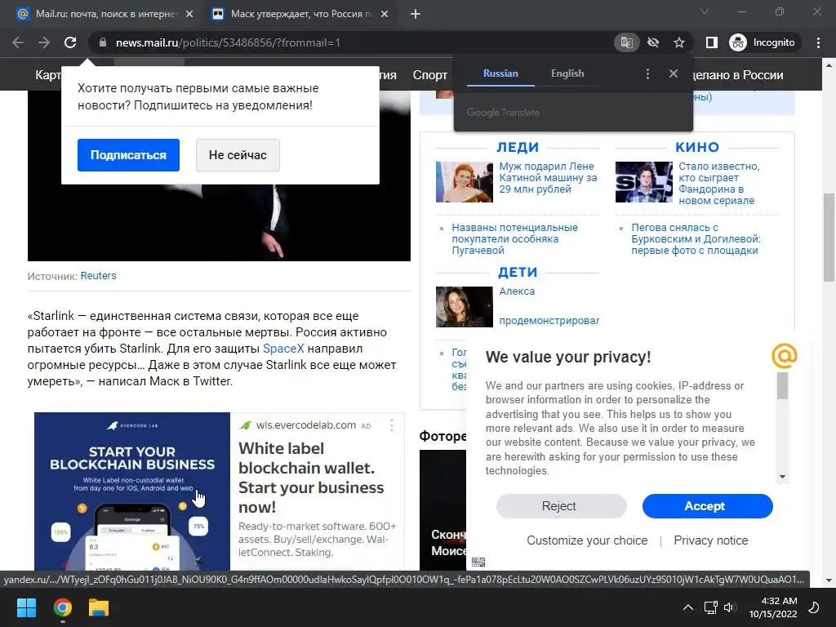Open a new tab with plus button
836x627 pixels.
416,15
